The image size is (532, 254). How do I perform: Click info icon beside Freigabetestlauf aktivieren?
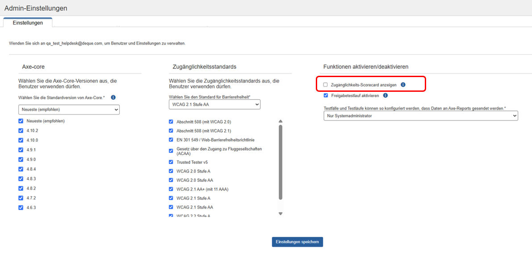[385, 95]
